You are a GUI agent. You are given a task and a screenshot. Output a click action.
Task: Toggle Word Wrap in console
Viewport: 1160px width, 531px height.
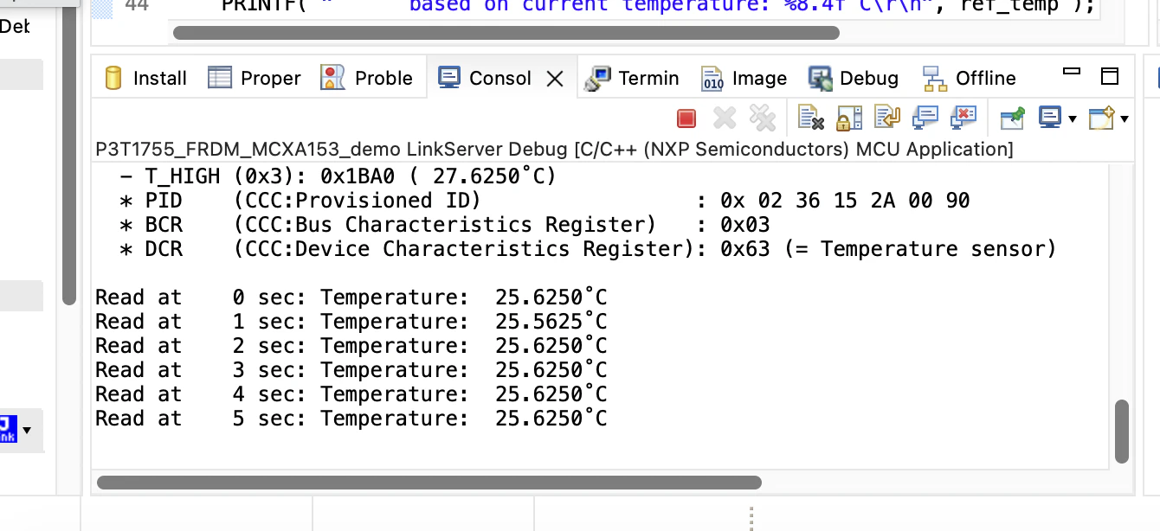[x=887, y=118]
